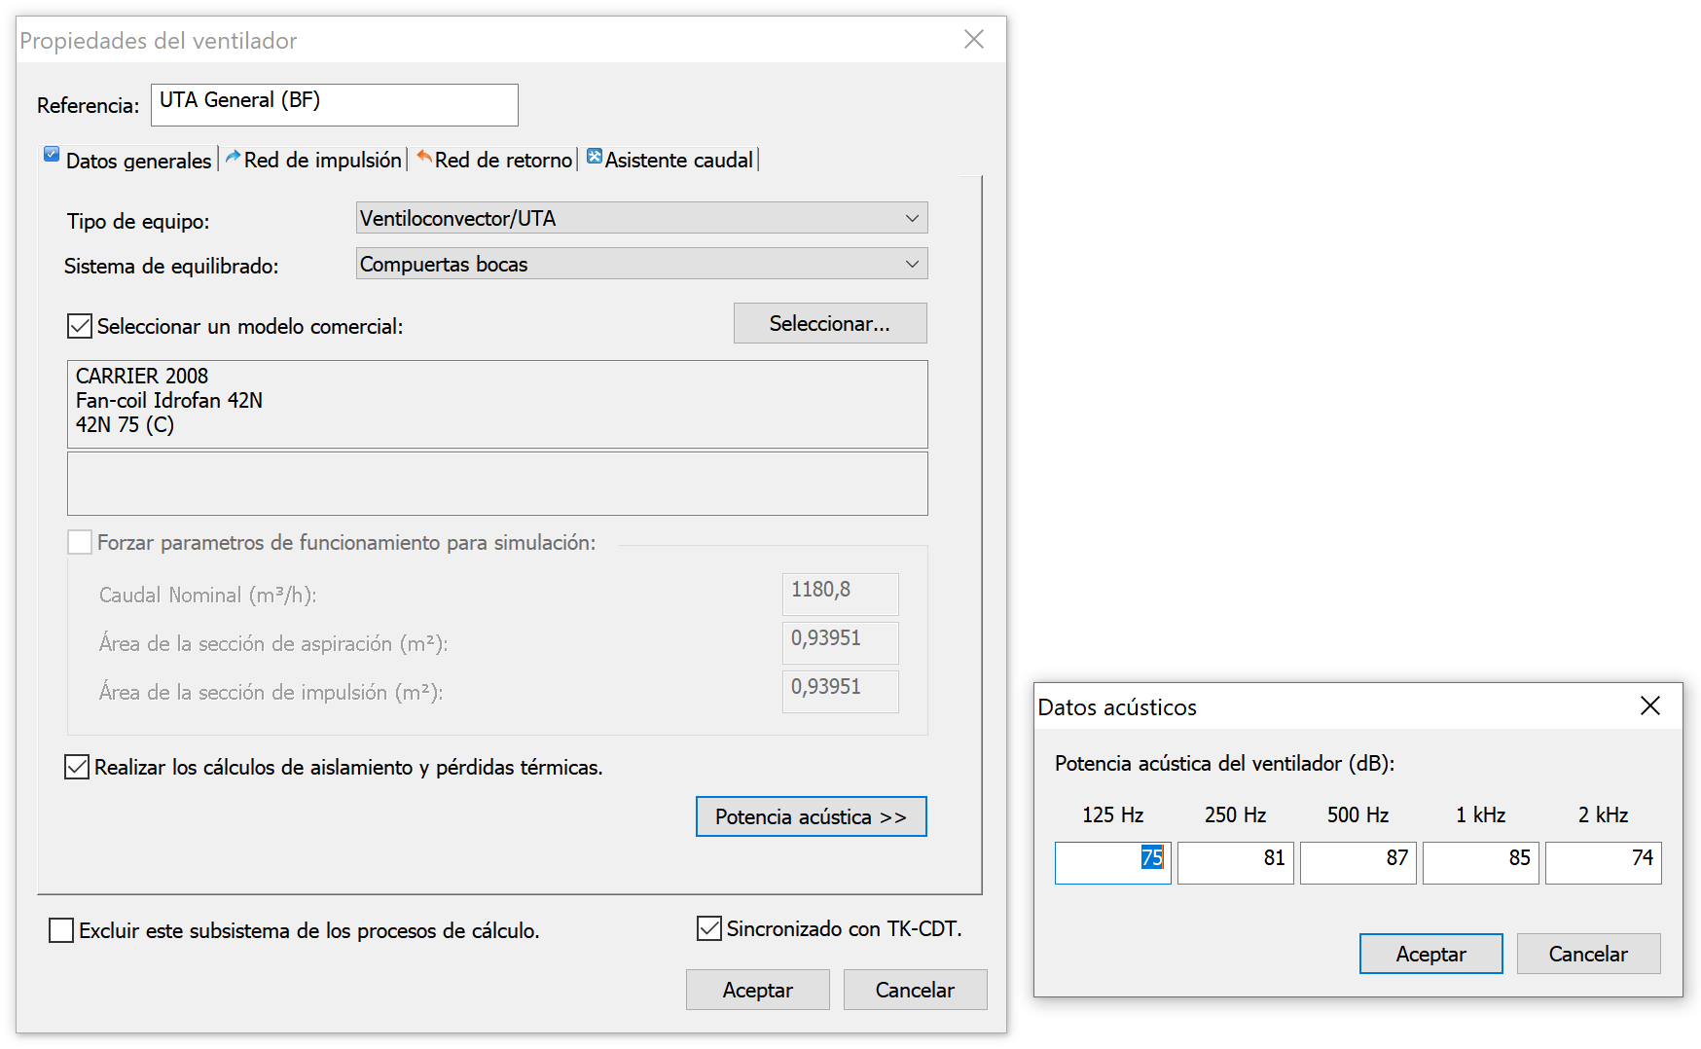Click the Red de impulsión arrow icon
Screen dimensions: 1701x1049
(x=234, y=157)
